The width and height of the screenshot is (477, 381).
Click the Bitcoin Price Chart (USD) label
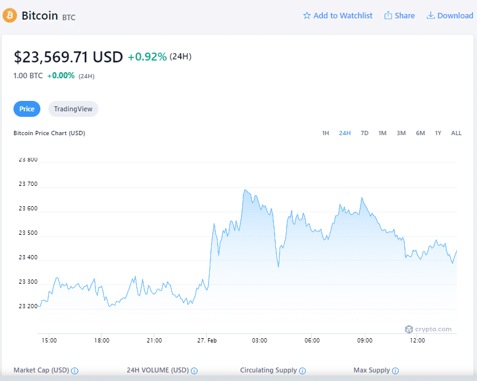click(x=50, y=133)
